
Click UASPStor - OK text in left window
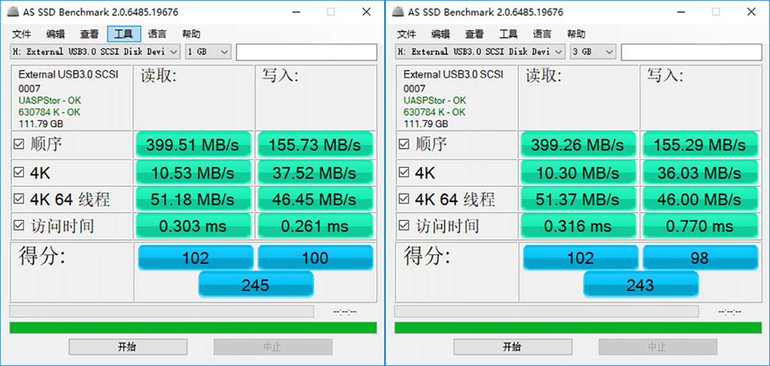point(49,101)
